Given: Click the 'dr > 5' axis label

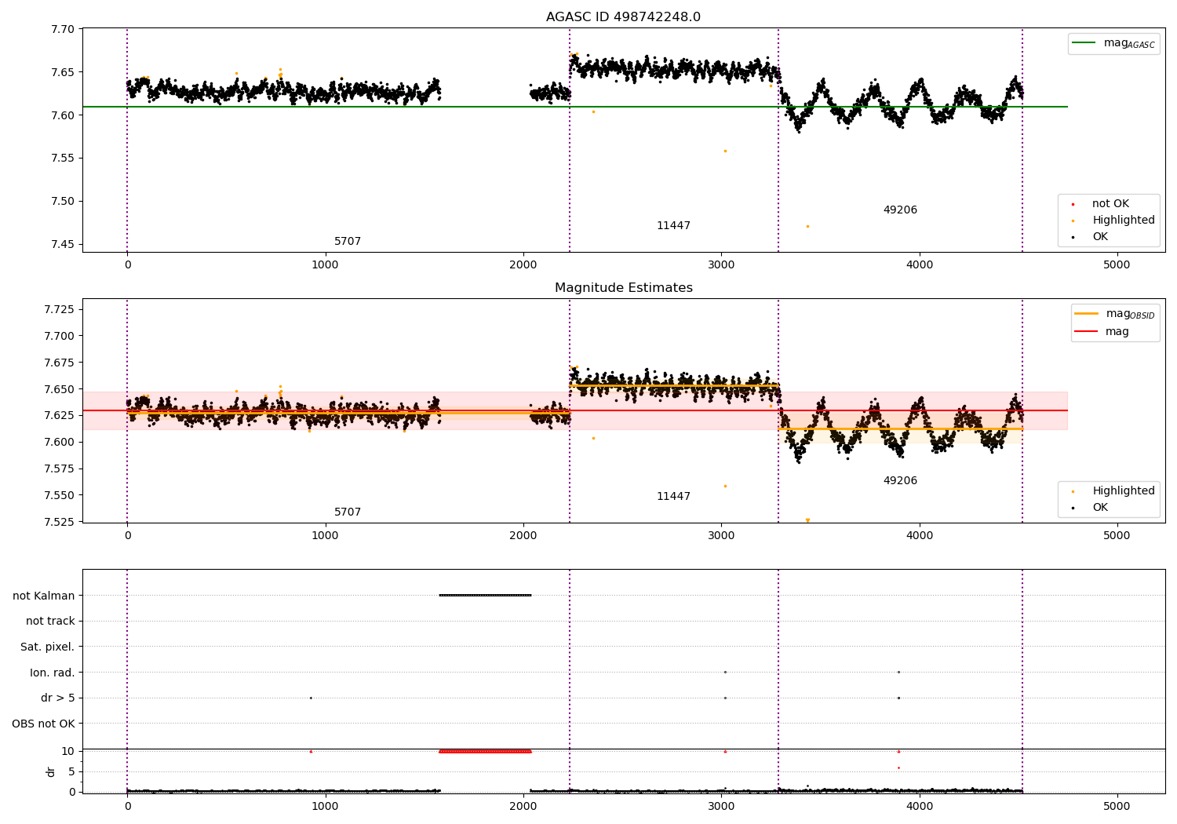Looking at the screenshot, I should [58, 698].
